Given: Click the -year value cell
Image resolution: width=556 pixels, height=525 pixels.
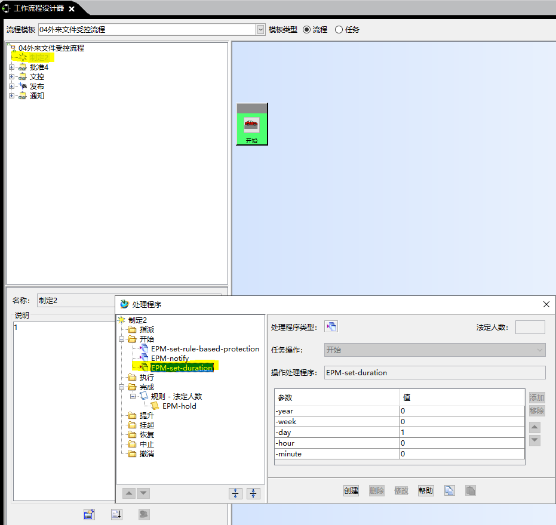Looking at the screenshot, I should click(462, 411).
